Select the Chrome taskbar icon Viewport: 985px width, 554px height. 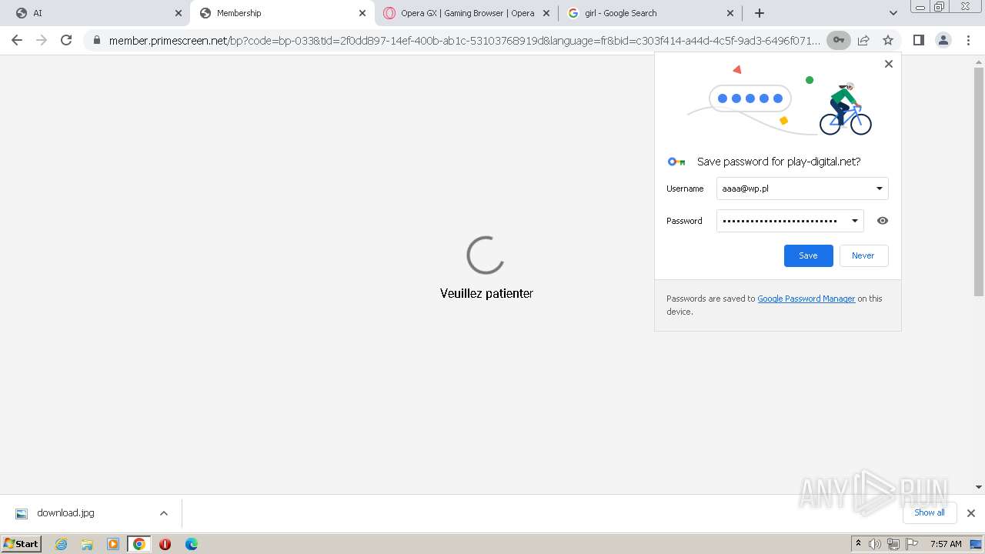[139, 544]
